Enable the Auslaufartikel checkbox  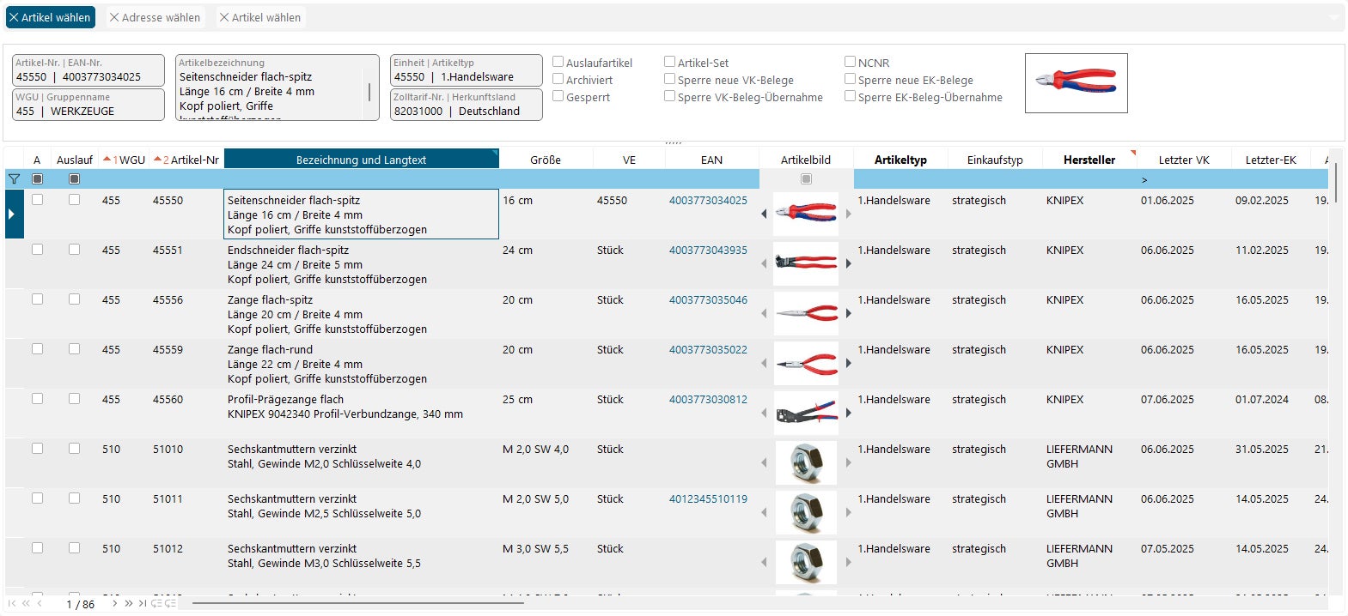558,62
